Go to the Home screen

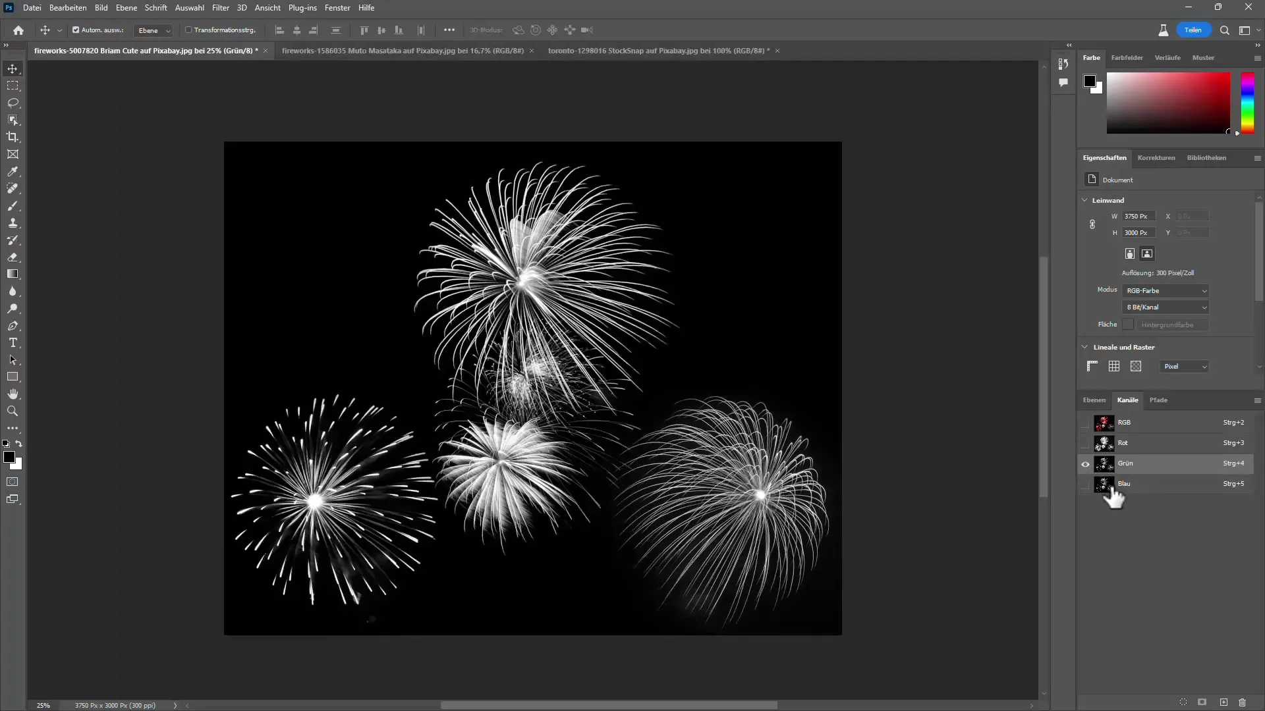[x=18, y=30]
